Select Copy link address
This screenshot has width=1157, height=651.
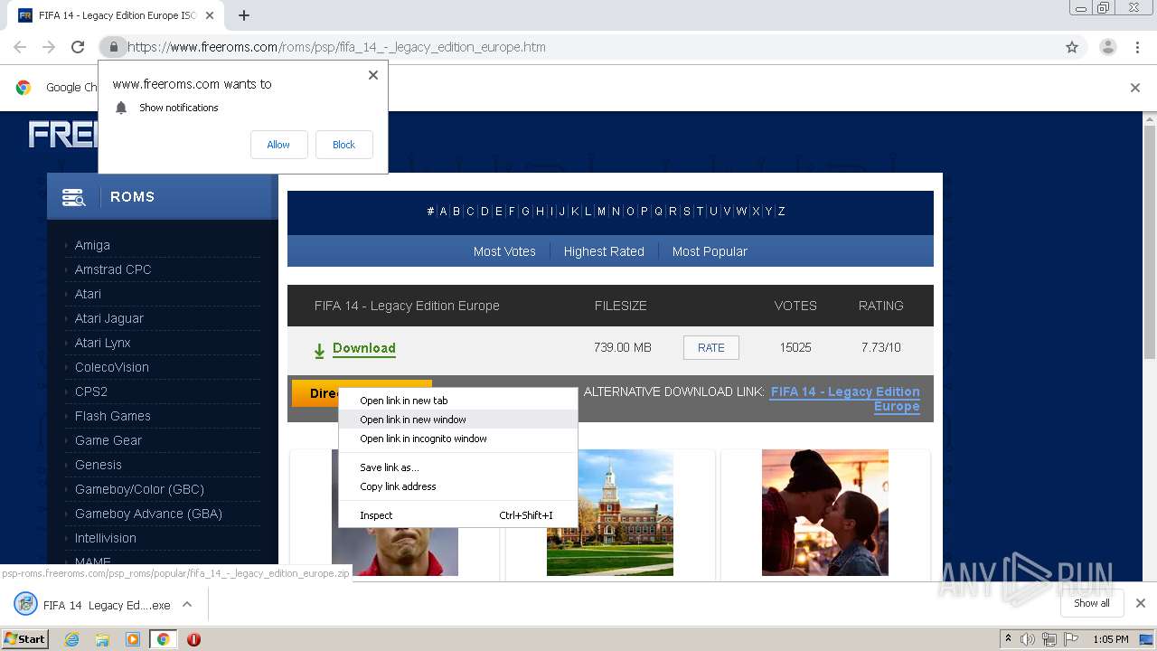tap(457, 486)
